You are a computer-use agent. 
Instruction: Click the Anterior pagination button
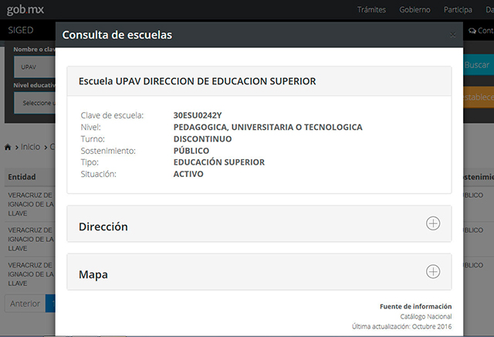tap(25, 304)
